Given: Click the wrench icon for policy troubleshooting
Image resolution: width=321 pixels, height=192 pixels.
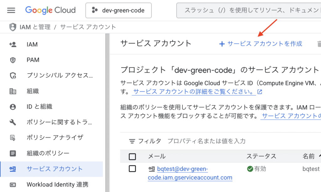Looking at the screenshot, I should [13, 122].
